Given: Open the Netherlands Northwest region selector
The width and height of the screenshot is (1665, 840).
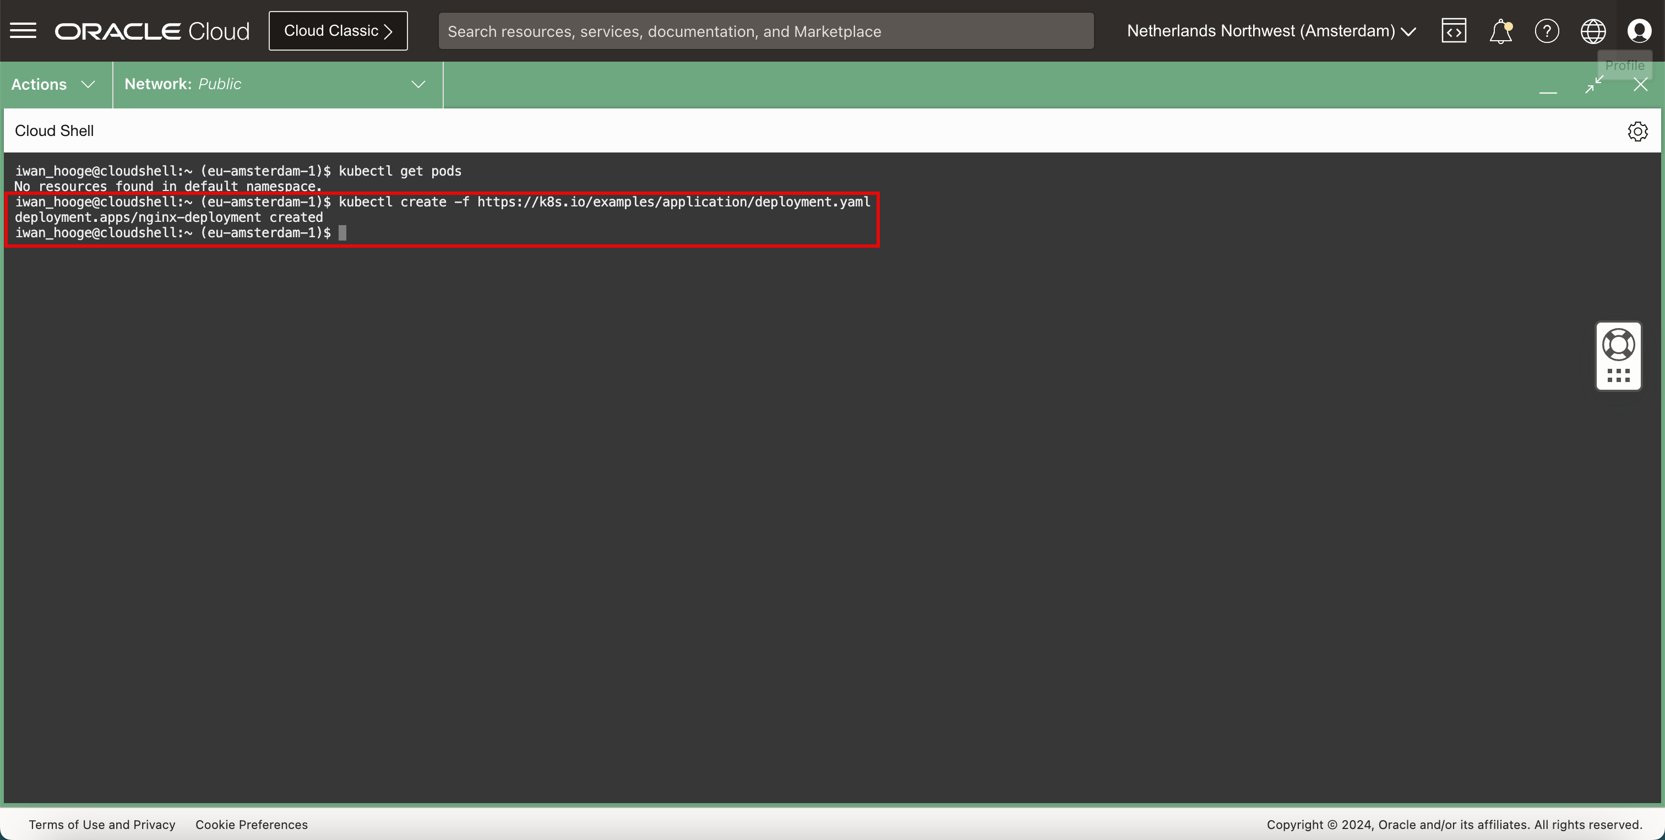Looking at the screenshot, I should [1271, 31].
